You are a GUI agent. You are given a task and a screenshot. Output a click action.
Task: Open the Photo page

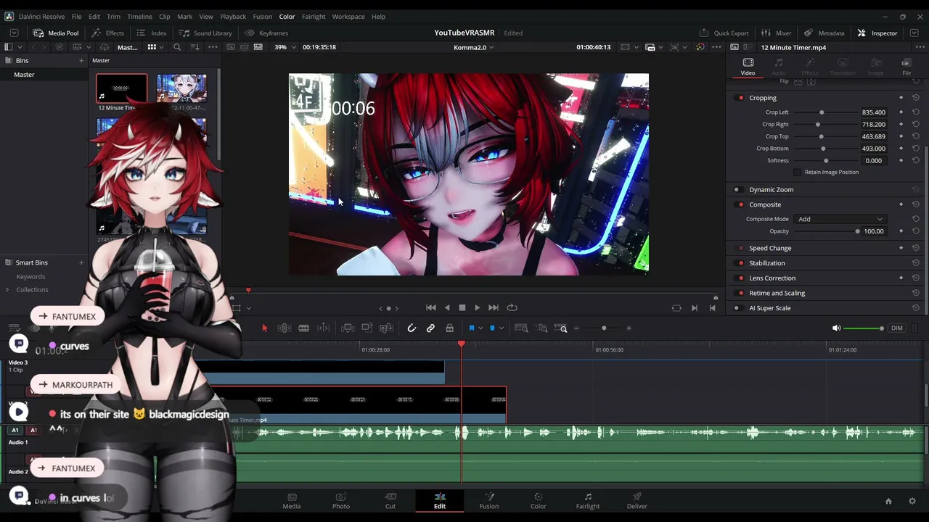tap(341, 501)
